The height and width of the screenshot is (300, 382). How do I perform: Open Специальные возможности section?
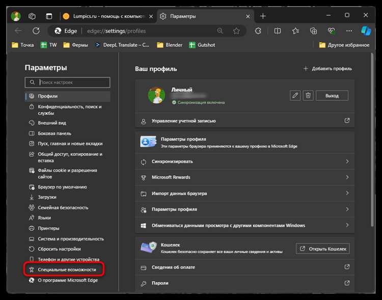65,269
